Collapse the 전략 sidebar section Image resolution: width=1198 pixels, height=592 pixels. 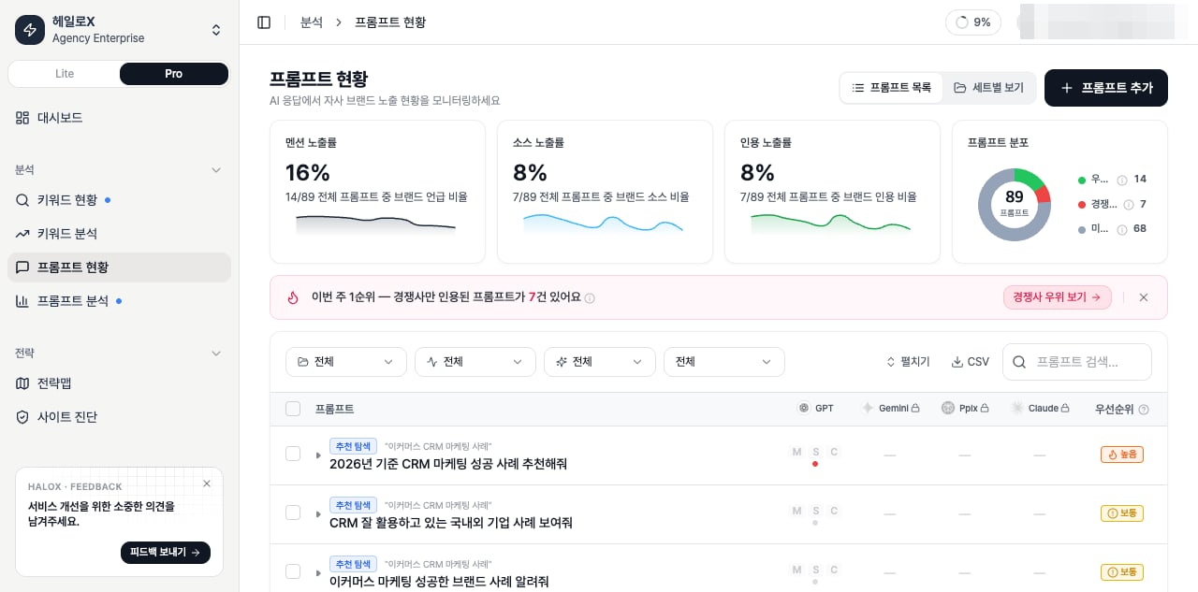coord(216,354)
